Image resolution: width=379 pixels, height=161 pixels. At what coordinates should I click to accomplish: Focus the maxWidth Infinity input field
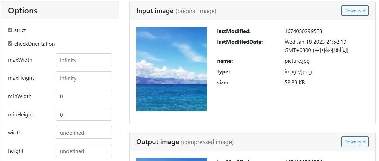click(84, 60)
